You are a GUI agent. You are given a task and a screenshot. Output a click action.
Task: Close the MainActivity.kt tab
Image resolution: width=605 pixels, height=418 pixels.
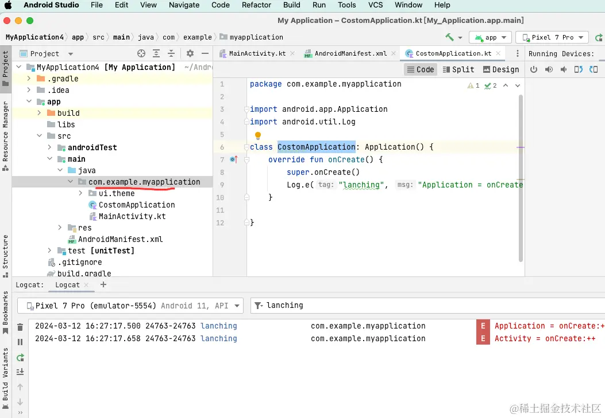[x=292, y=53]
